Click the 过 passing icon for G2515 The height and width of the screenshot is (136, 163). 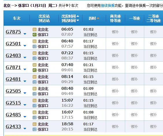click(34, 106)
